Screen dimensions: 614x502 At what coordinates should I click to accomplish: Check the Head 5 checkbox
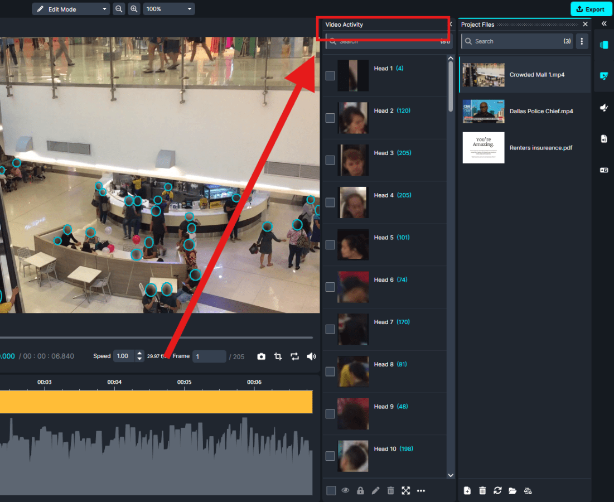[x=330, y=244]
